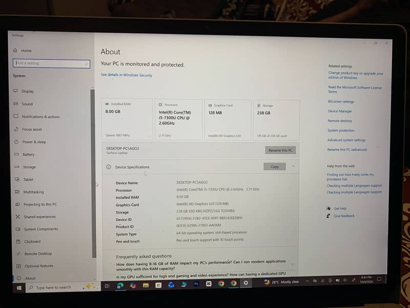Open System protection link
This screenshot has width=410, height=308.
coord(341,130)
